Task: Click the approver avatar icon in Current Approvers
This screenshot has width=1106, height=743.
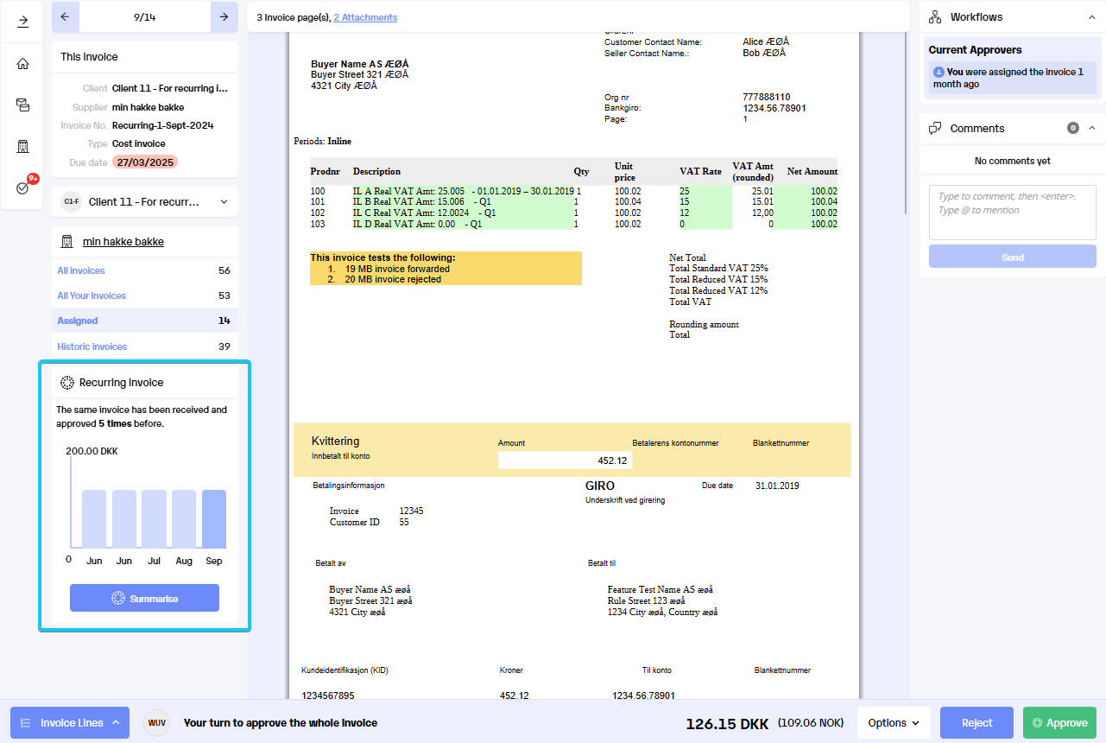Action: click(x=939, y=73)
